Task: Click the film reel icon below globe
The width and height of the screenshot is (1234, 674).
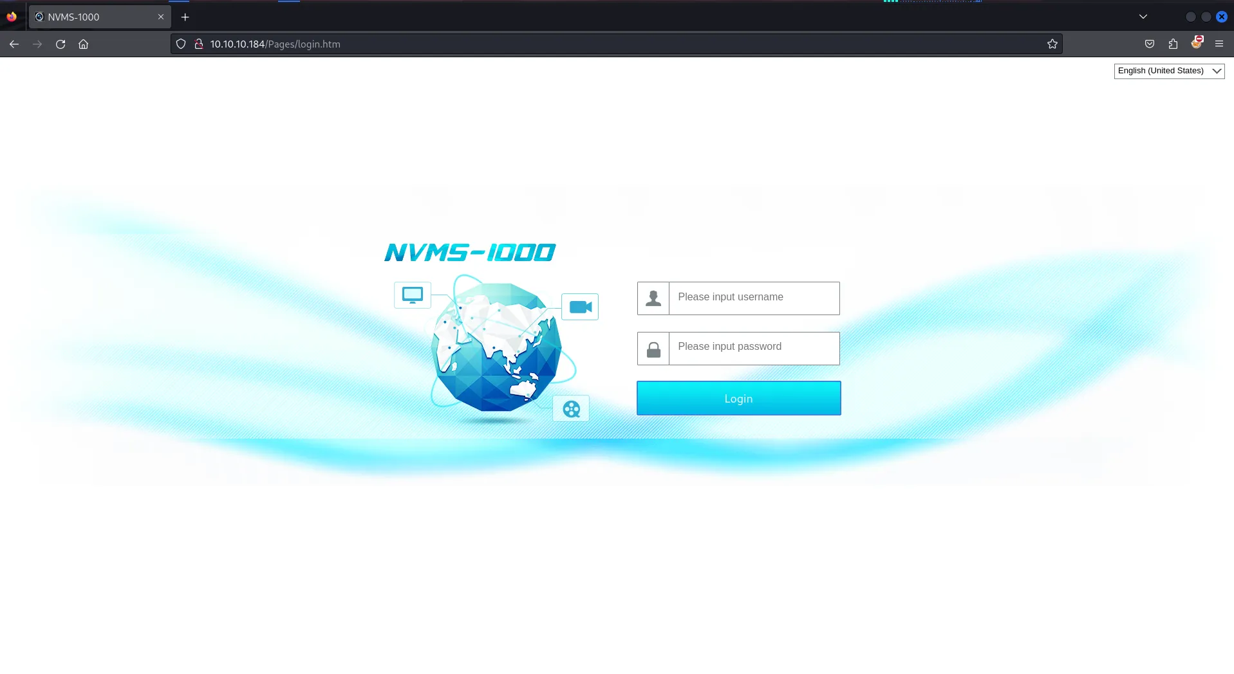Action: 571,408
